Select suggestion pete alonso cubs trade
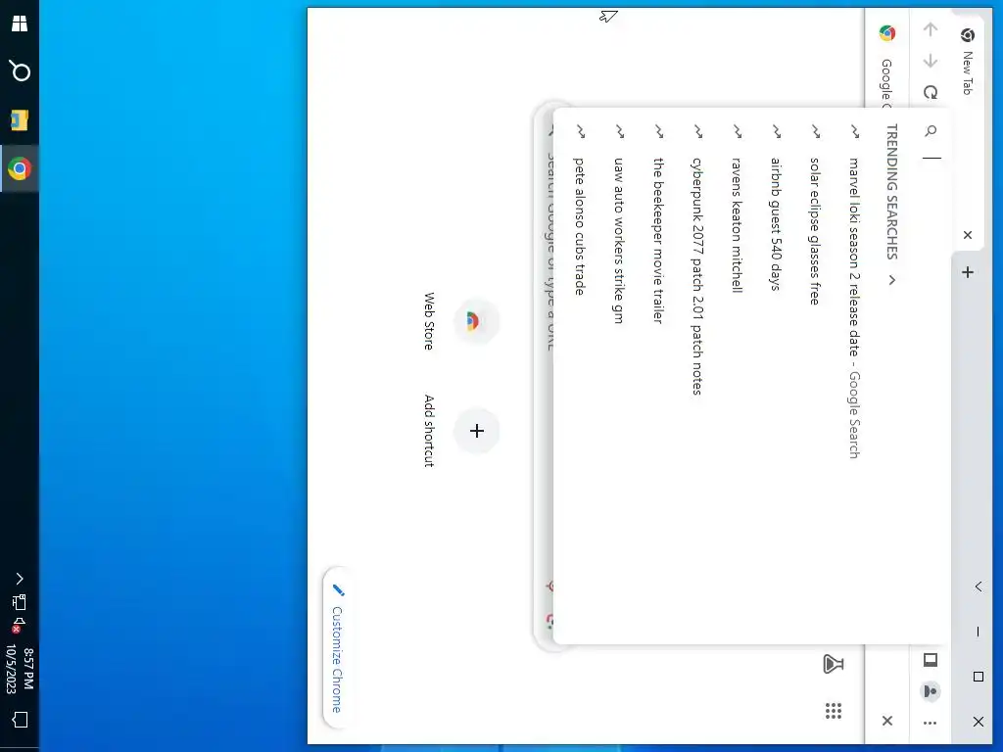 point(580,377)
